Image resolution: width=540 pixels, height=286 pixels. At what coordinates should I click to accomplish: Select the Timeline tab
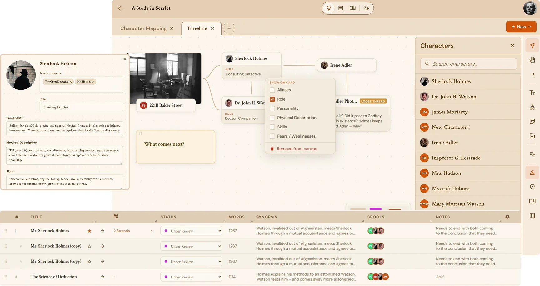click(197, 28)
